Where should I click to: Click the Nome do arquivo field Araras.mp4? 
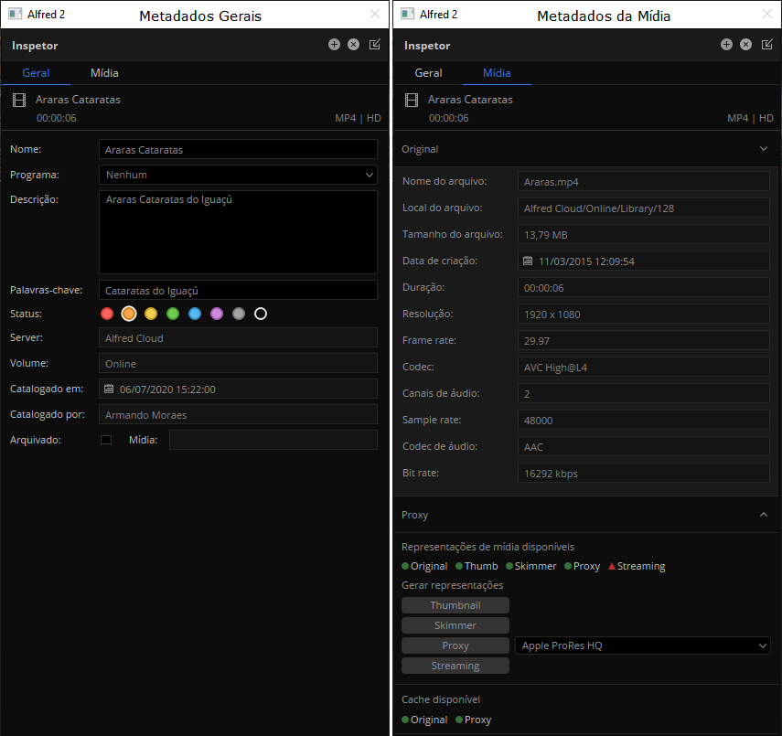[x=644, y=182]
